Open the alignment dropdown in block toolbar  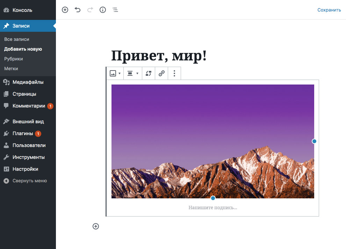pos(132,73)
